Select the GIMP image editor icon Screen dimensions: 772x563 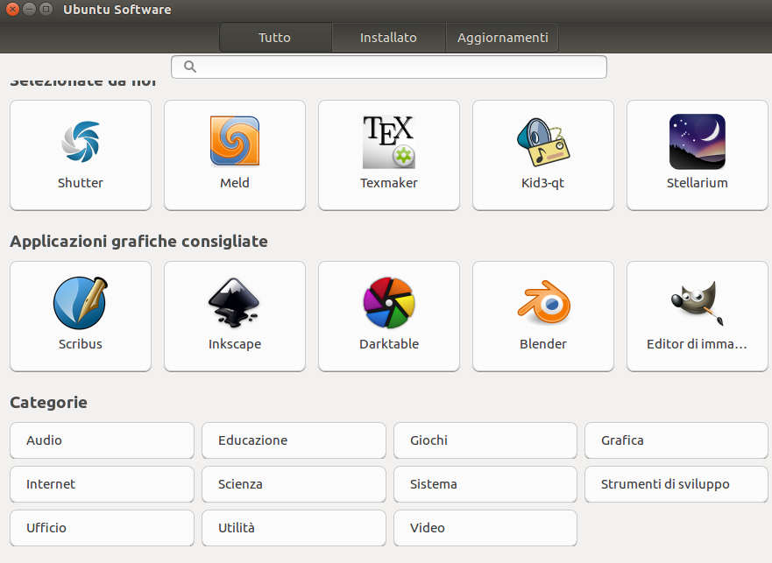click(x=698, y=304)
